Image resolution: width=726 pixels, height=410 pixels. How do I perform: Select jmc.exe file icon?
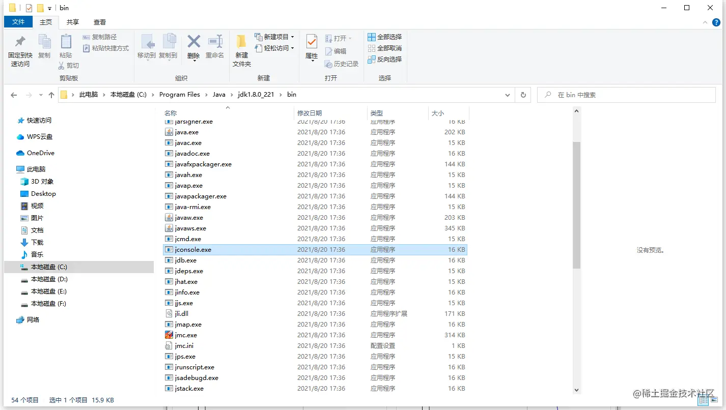pos(169,335)
